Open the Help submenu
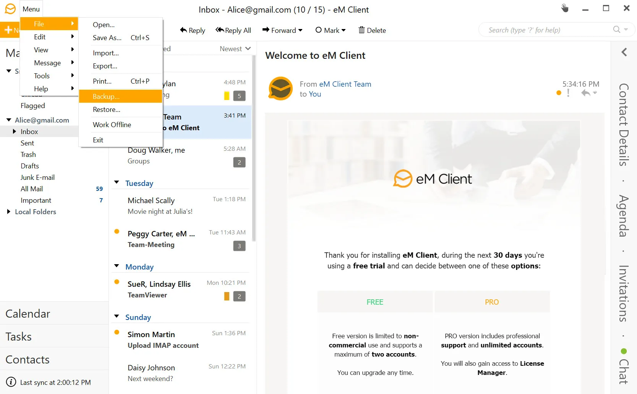The width and height of the screenshot is (637, 394). (x=49, y=89)
